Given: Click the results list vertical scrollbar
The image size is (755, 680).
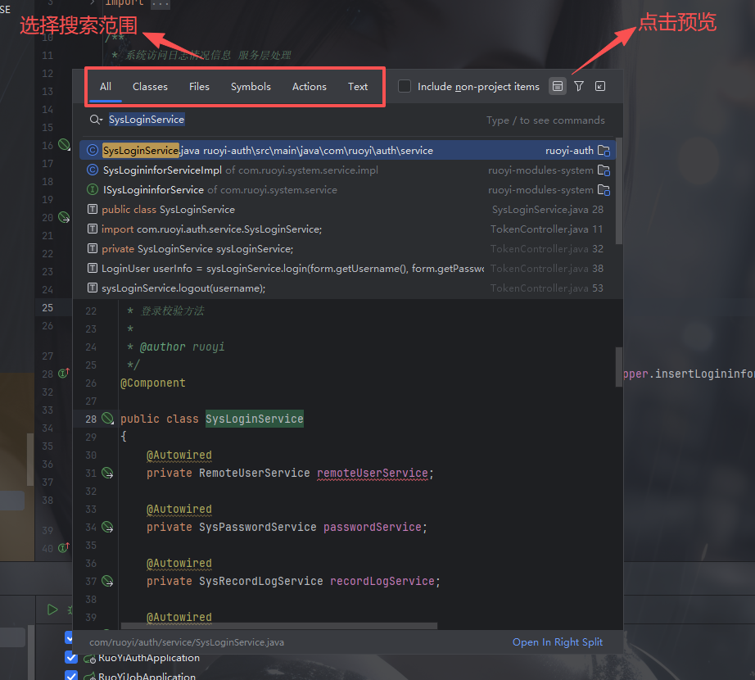Looking at the screenshot, I should click(x=619, y=191).
